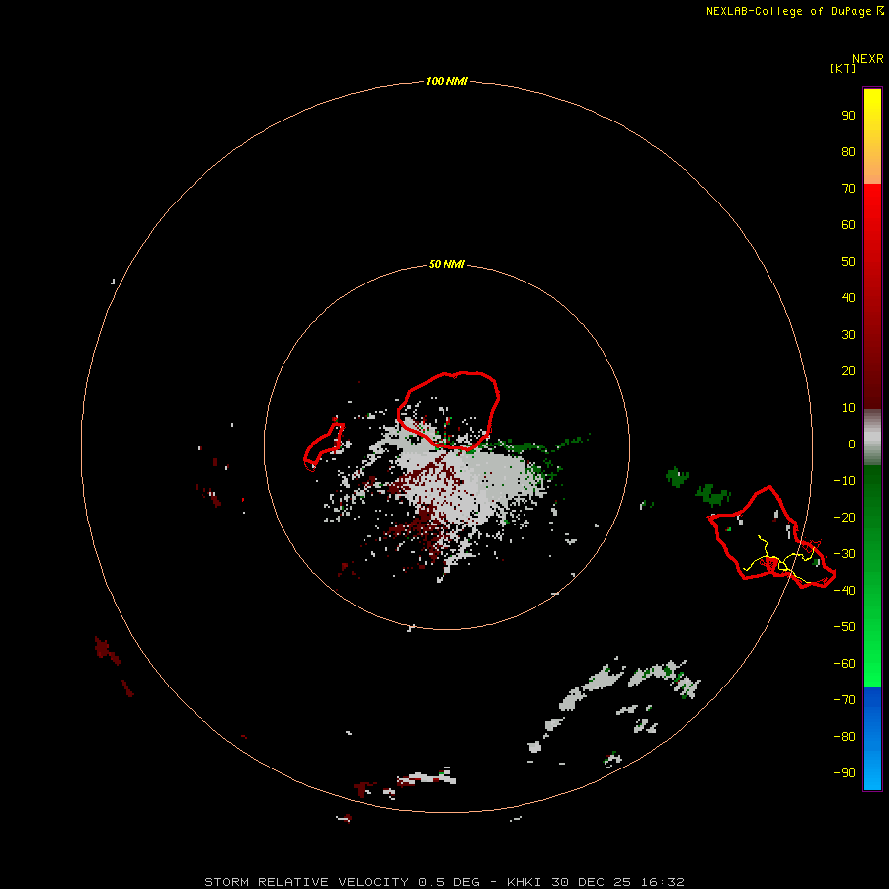The image size is (889, 889).
Task: Click the 70 value on the velocity scale
Action: [849, 189]
